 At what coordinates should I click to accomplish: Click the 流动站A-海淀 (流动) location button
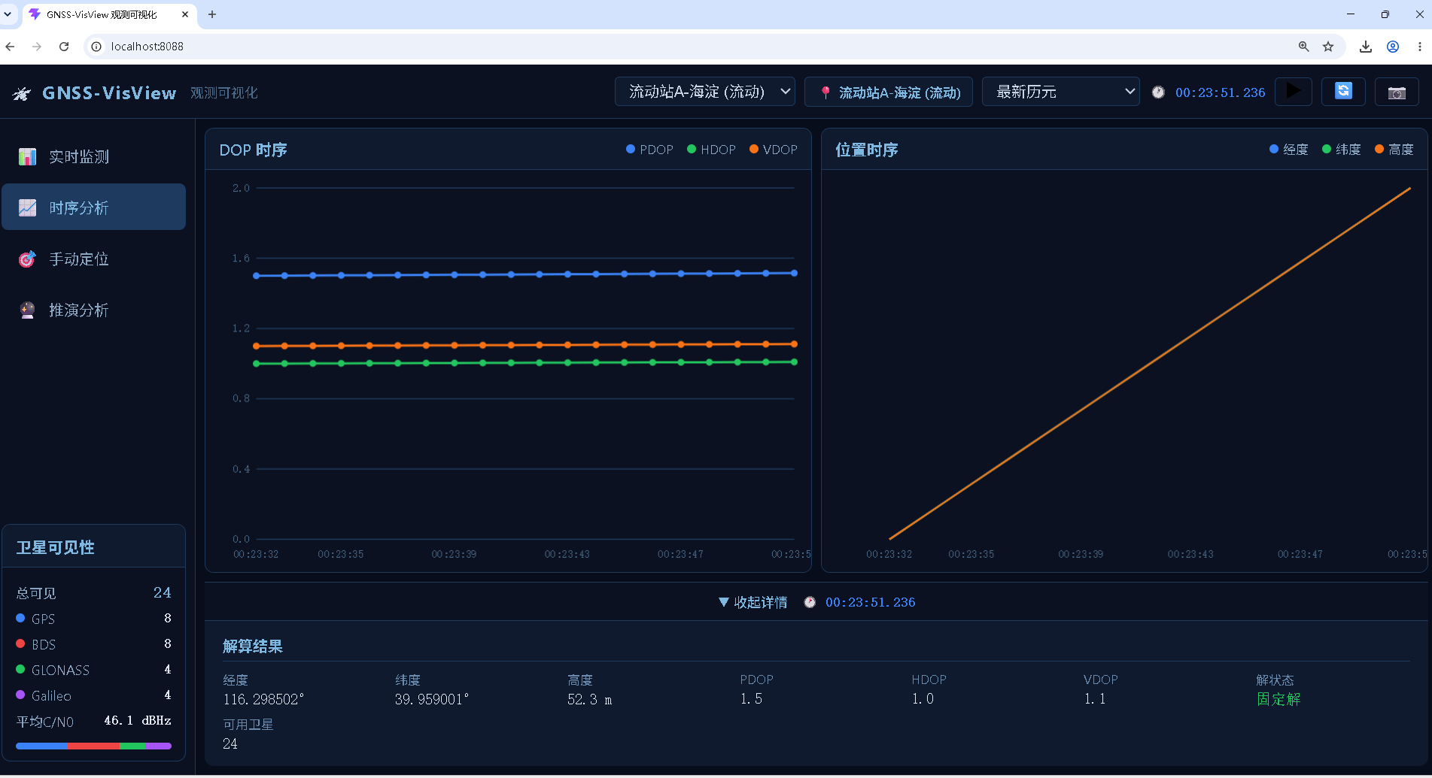click(889, 92)
